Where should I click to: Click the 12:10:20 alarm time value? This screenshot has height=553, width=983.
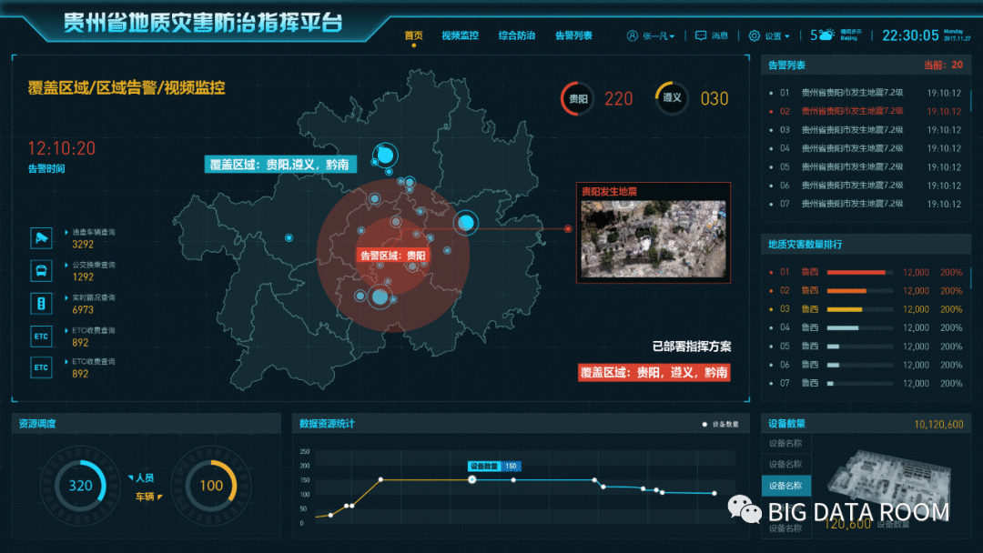click(62, 148)
